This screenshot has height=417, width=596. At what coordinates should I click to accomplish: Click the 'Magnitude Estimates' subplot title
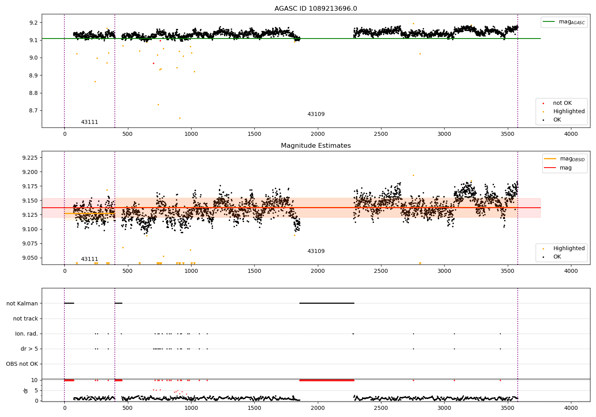coord(315,146)
